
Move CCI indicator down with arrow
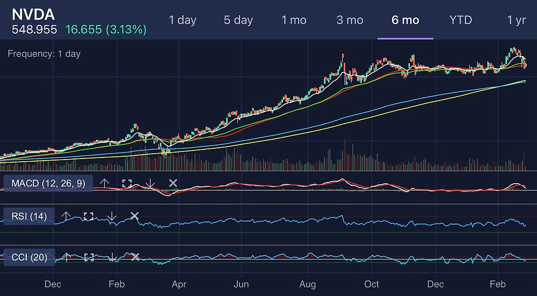tap(112, 257)
